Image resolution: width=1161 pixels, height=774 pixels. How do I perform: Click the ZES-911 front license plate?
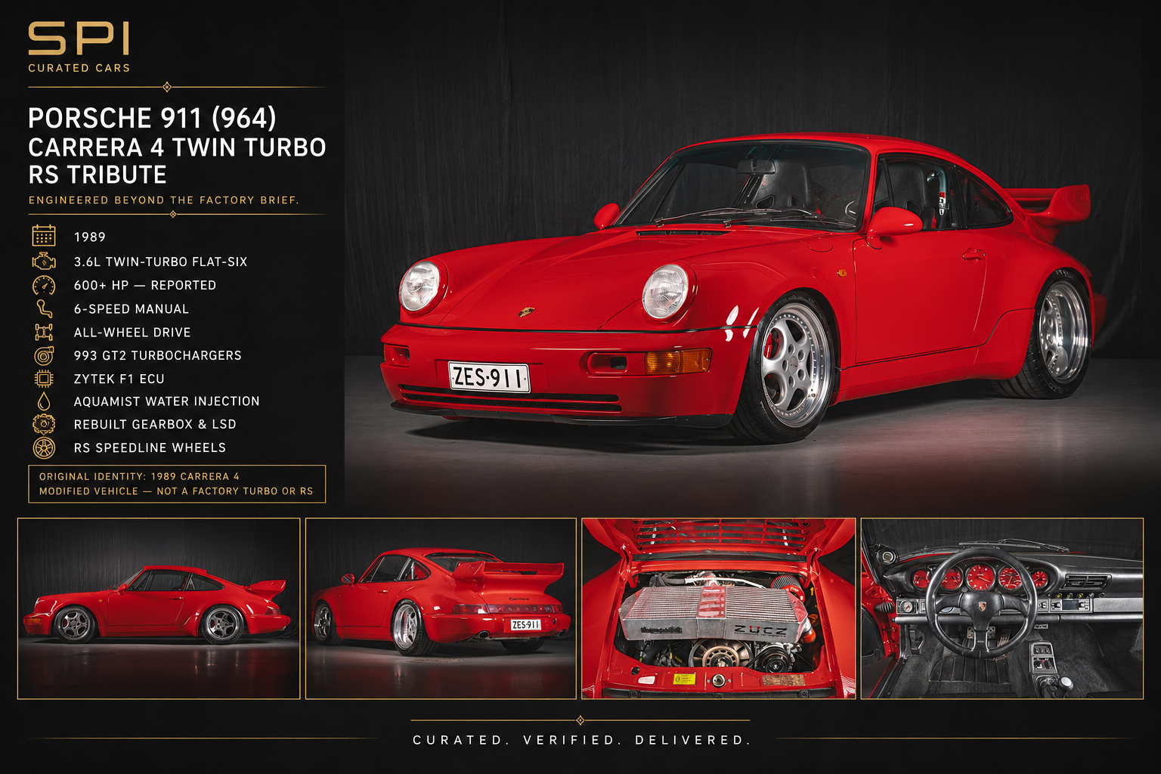click(x=489, y=376)
